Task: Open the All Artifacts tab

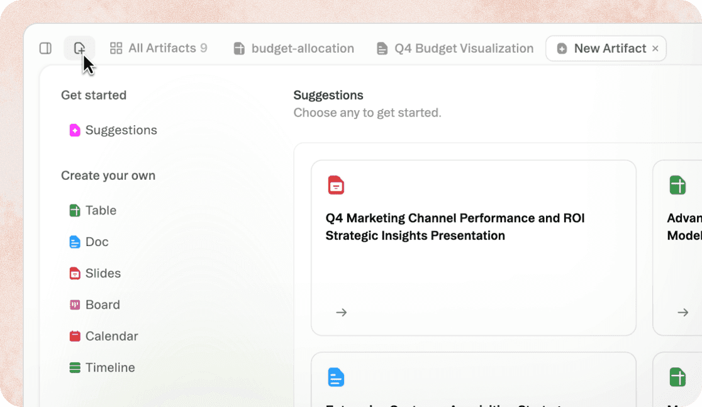Action: (x=158, y=48)
